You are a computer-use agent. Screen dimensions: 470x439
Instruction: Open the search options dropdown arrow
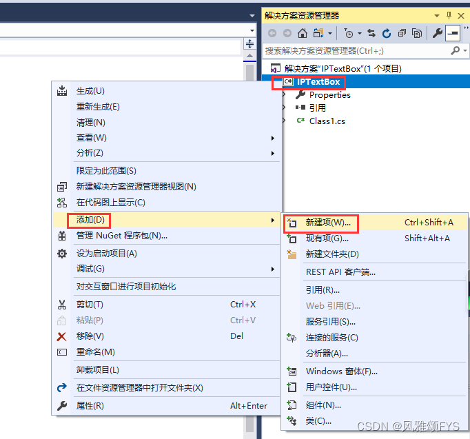tap(465, 50)
